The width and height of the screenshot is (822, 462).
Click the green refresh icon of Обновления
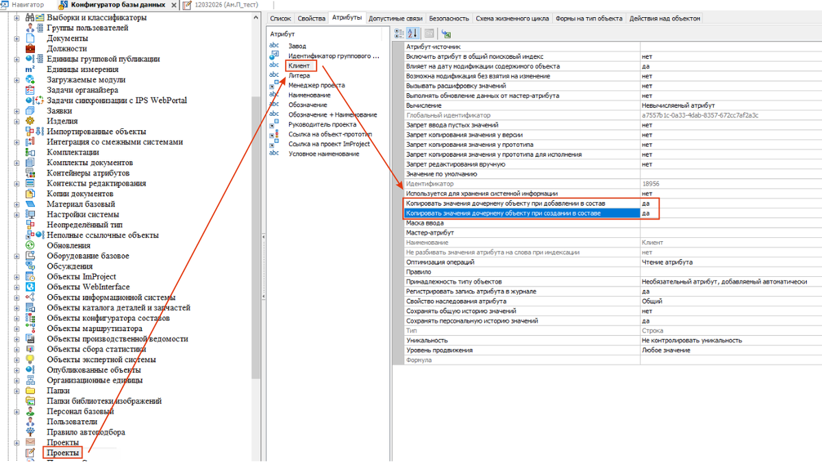[30, 245]
